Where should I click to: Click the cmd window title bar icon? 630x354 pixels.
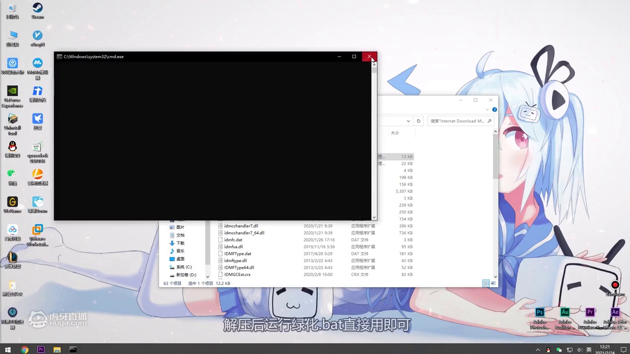[x=59, y=56]
